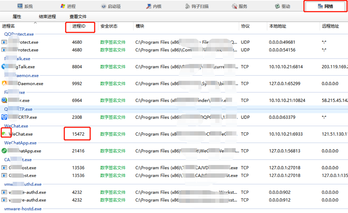Click the WeChat.exe process name in row 15472
Image resolution: width=348 pixels, height=213 pixels.
click(21, 134)
